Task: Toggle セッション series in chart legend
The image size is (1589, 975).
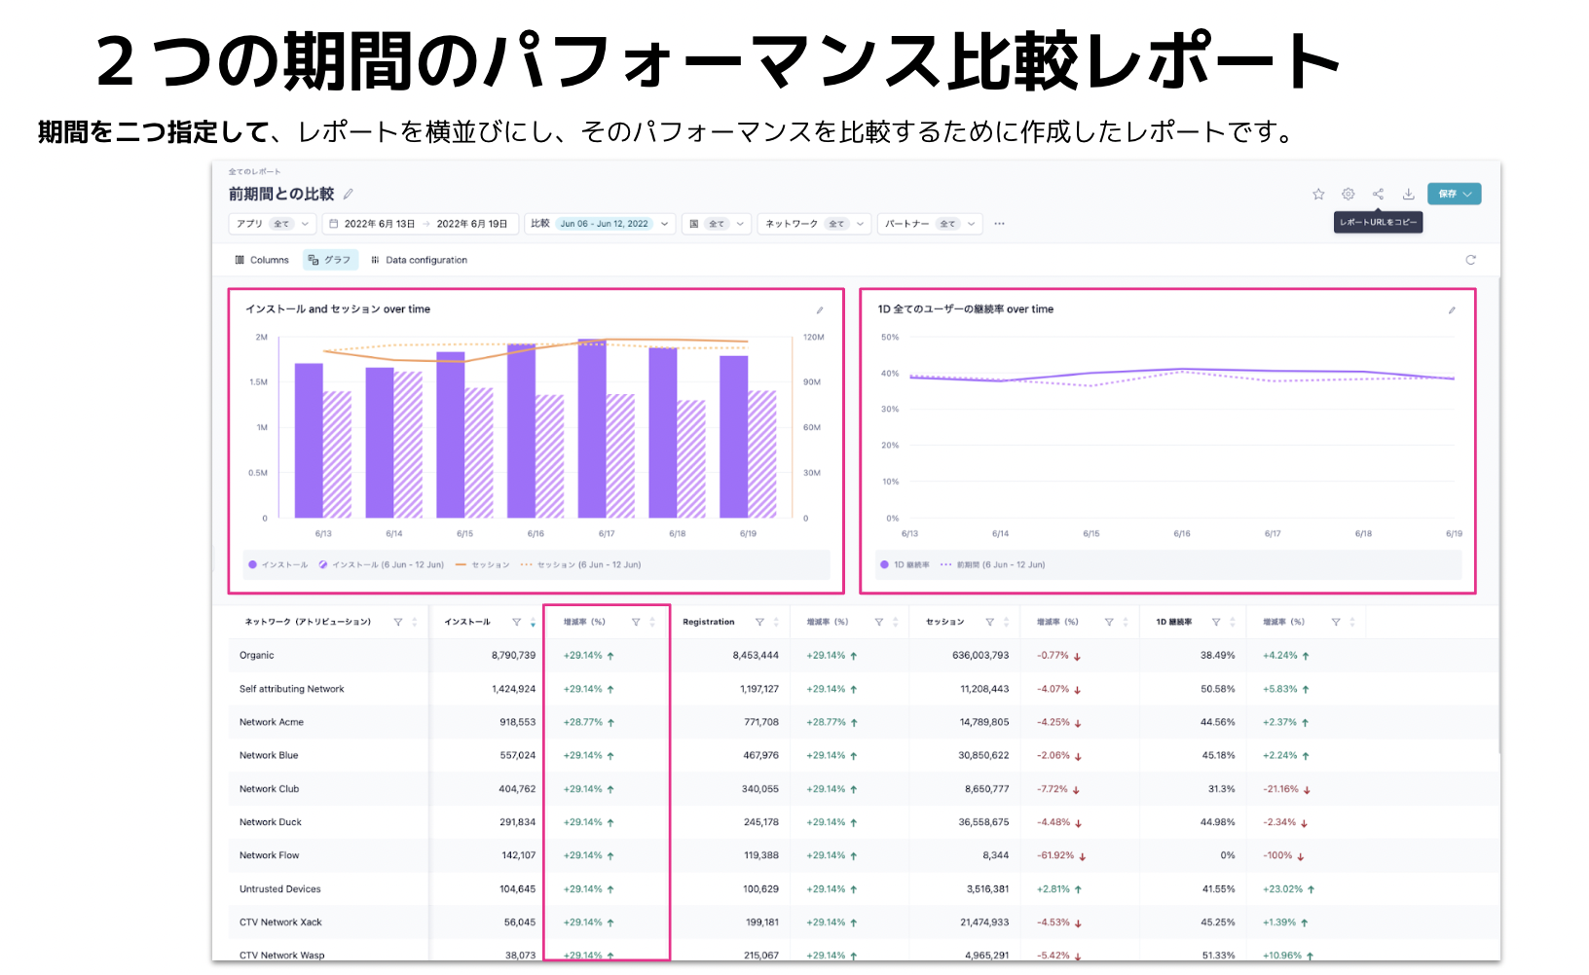Action: [x=483, y=564]
